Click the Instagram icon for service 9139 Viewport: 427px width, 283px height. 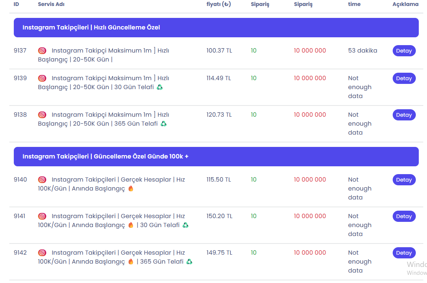click(x=42, y=78)
